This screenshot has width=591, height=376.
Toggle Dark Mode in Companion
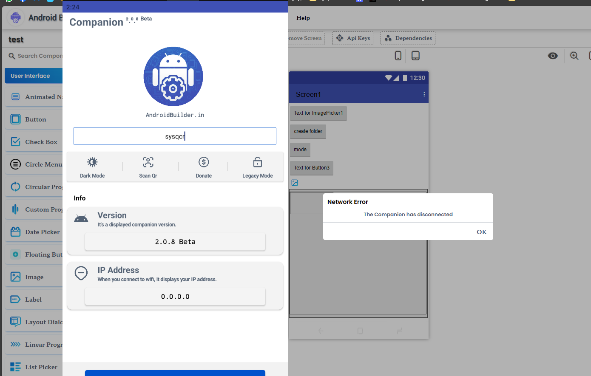click(x=92, y=167)
